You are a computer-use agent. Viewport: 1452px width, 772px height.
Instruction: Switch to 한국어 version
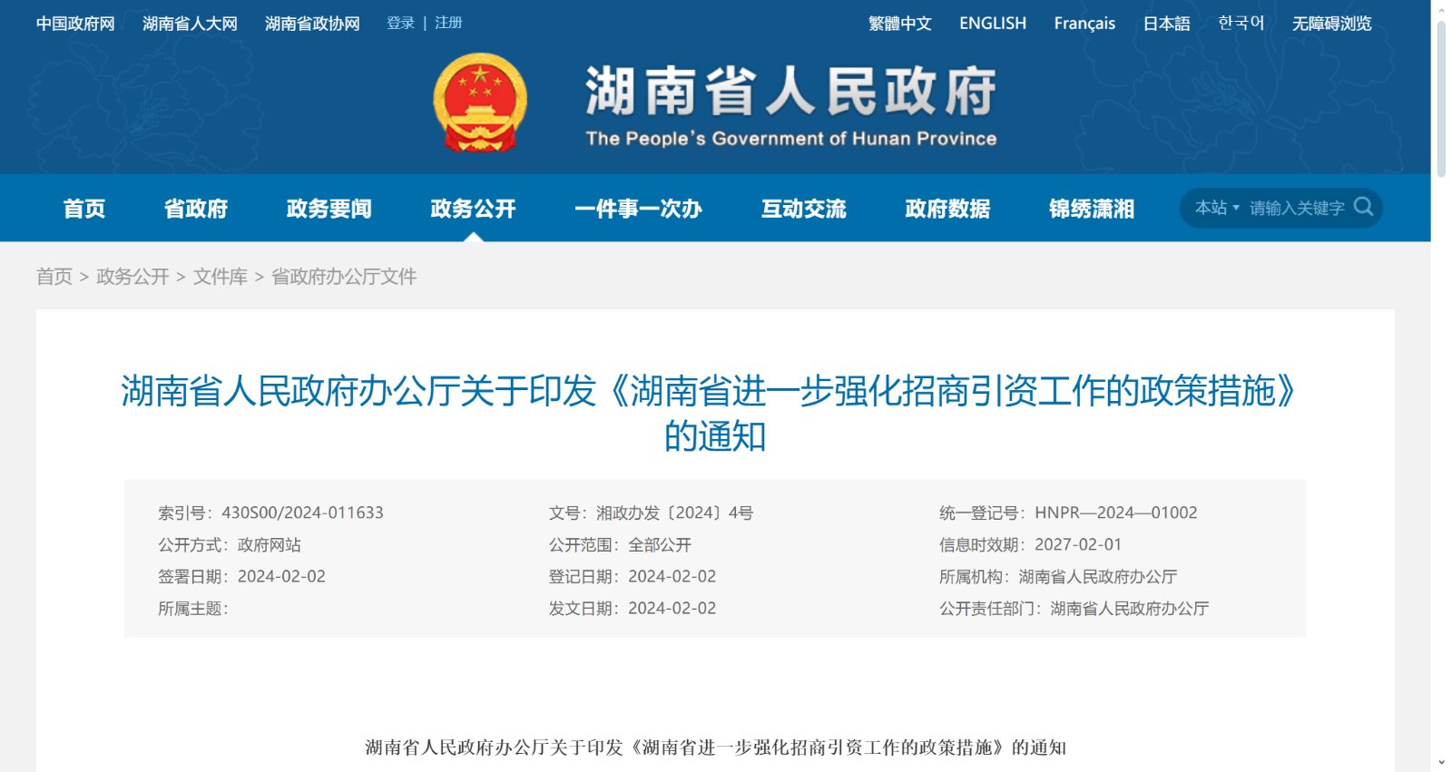click(x=1241, y=24)
